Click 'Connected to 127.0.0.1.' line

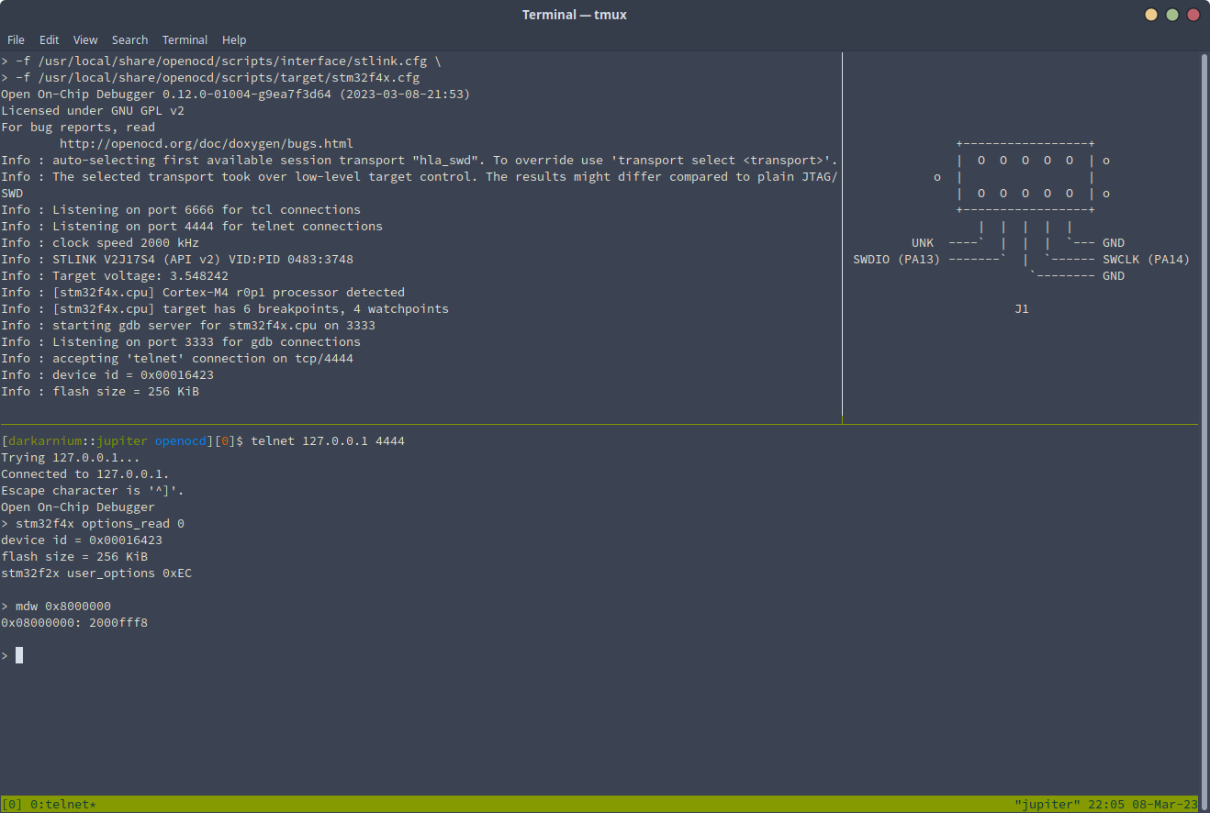point(85,474)
